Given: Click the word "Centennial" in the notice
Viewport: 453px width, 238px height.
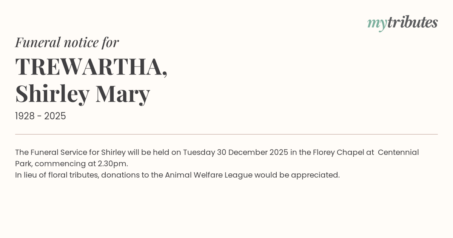Looking at the screenshot, I should click(x=398, y=152).
